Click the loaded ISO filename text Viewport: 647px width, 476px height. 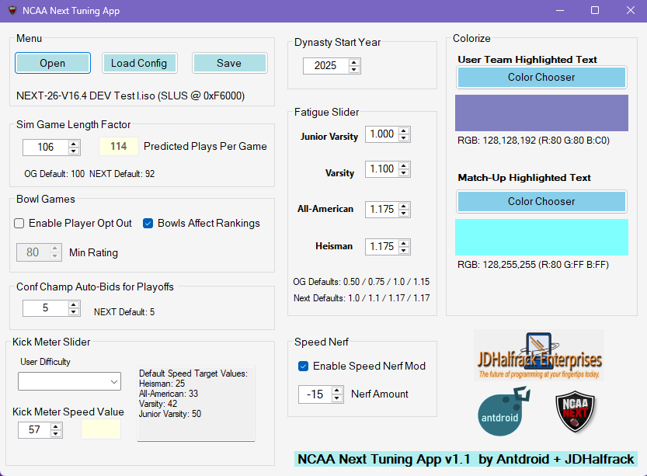(130, 96)
